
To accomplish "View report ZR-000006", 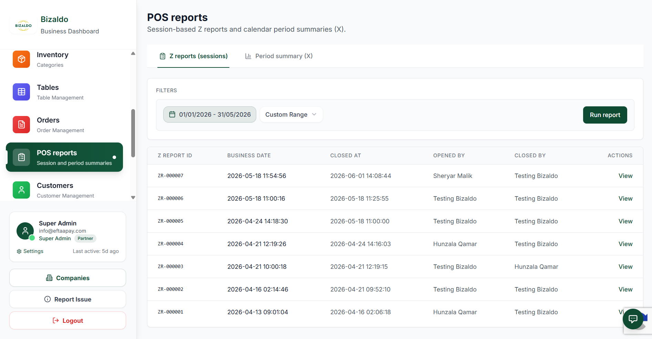I will click(625, 199).
